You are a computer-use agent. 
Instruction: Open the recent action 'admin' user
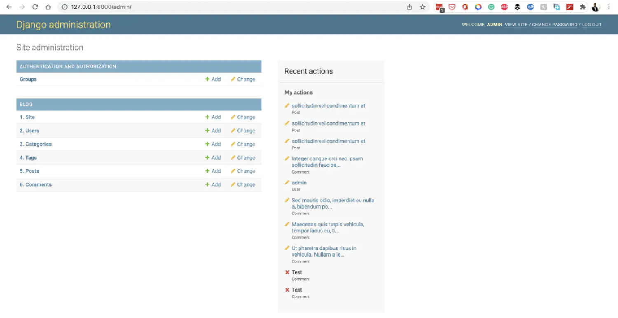[299, 183]
